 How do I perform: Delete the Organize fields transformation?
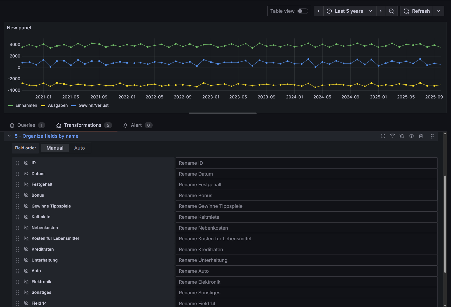(421, 136)
